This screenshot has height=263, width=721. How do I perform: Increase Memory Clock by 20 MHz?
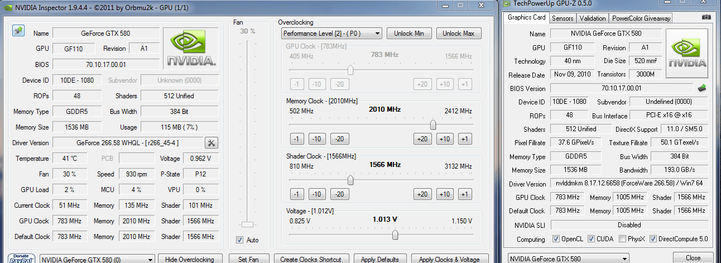(x=422, y=138)
